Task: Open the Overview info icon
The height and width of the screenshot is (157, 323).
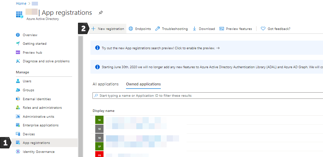Action: tap(18, 35)
